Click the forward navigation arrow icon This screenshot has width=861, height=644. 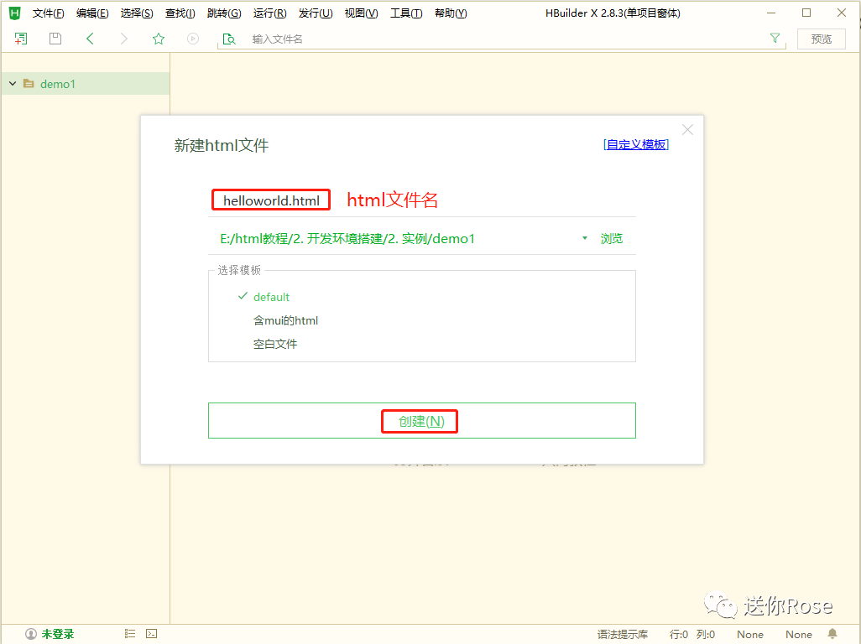[123, 39]
